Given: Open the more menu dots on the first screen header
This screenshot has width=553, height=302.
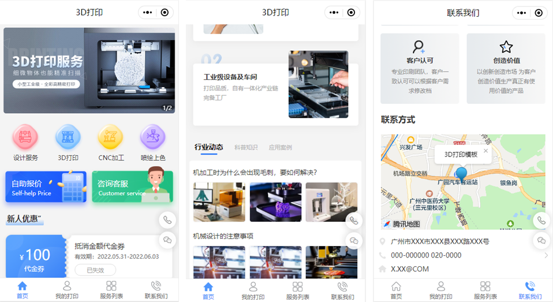Looking at the screenshot, I should pos(147,12).
